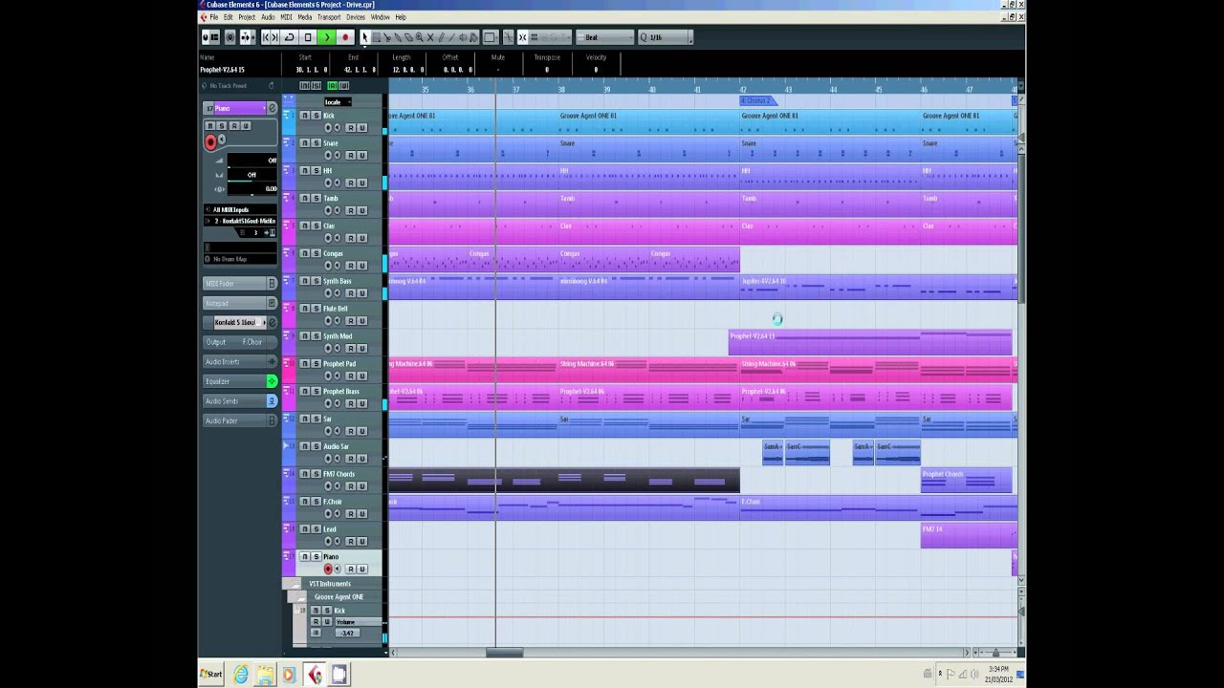Image resolution: width=1224 pixels, height=688 pixels.
Task: Select the Mute X tool
Action: (430, 37)
